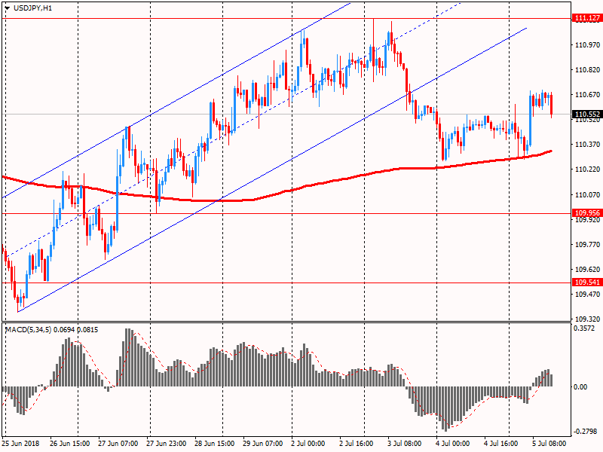
Task: Select the 27 Jun 07:00 time label
Action: [118, 444]
